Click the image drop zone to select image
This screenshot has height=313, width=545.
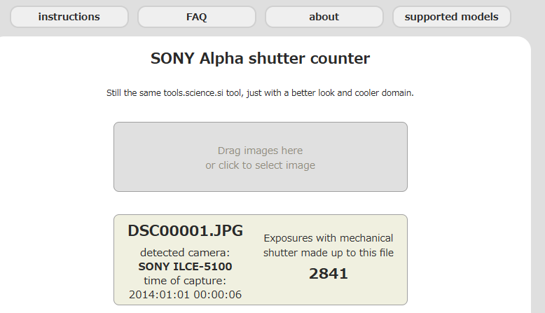point(261,157)
